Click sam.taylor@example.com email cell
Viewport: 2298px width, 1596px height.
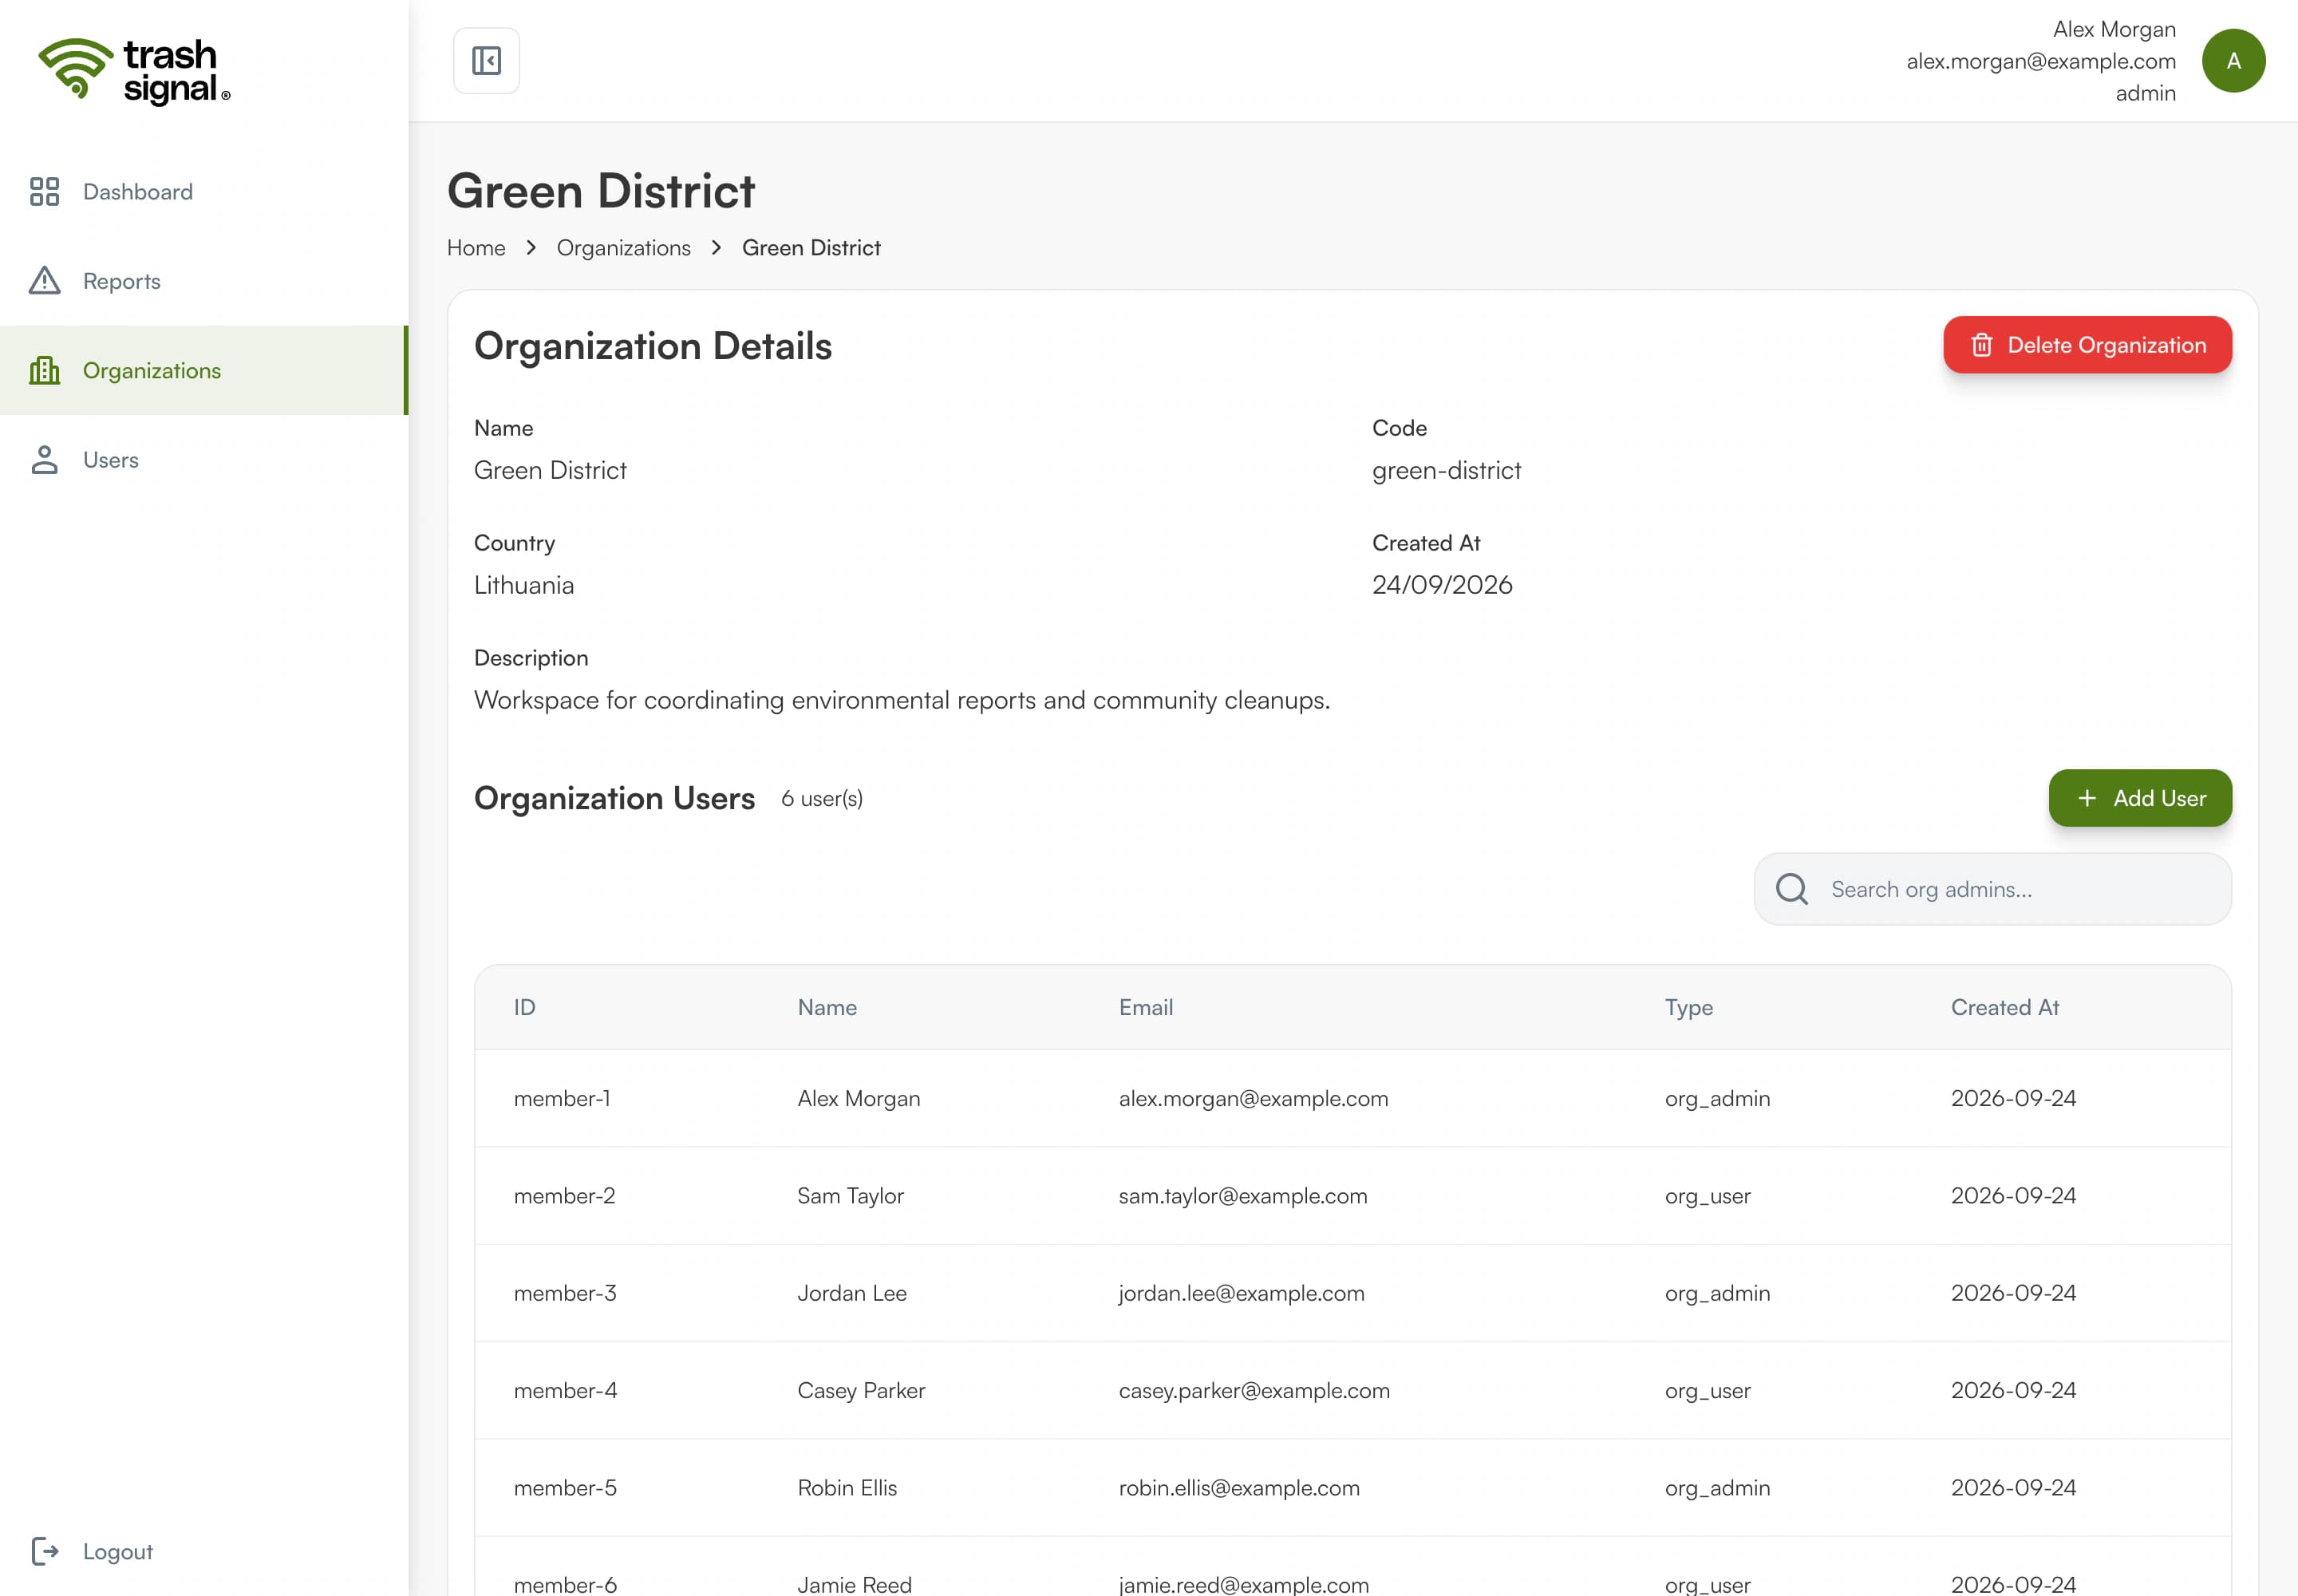[x=1242, y=1196]
